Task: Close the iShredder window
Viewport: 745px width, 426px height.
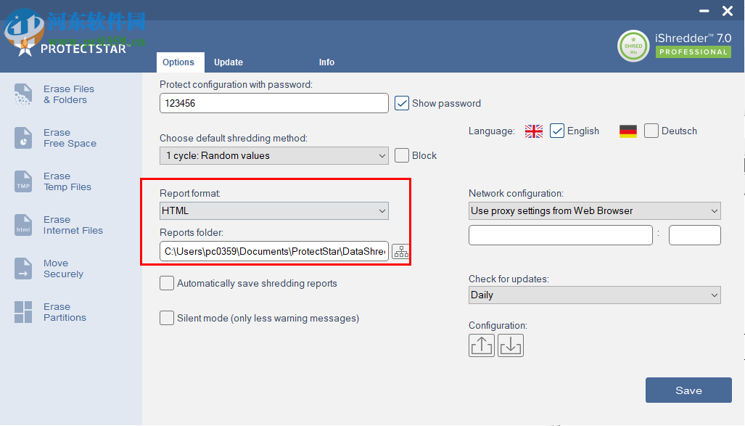Action: pos(728,10)
